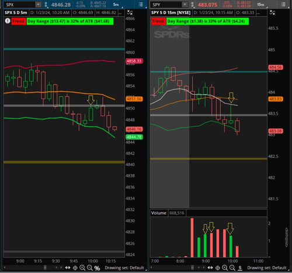The height and width of the screenshot is (273, 292).
Task: Click the 484.56 price bubble on SPY axis
Action: click(276, 67)
